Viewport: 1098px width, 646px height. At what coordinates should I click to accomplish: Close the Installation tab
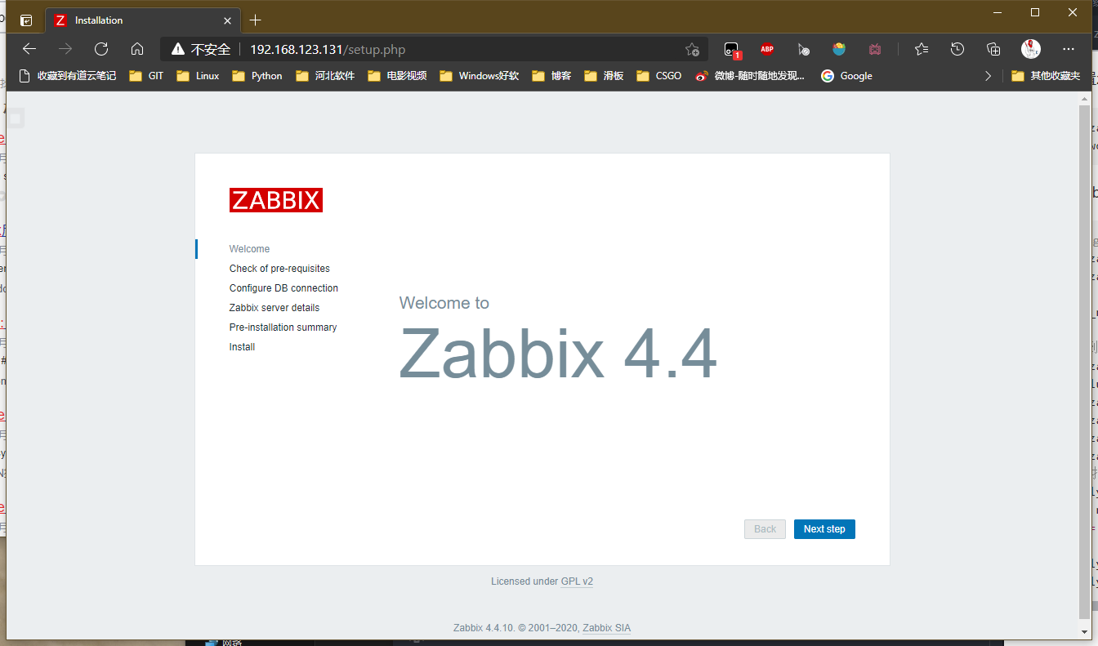[x=228, y=20]
